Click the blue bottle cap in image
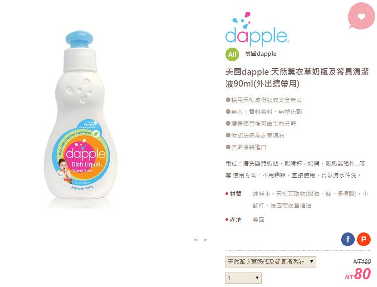377x287 pixels. coord(79,39)
